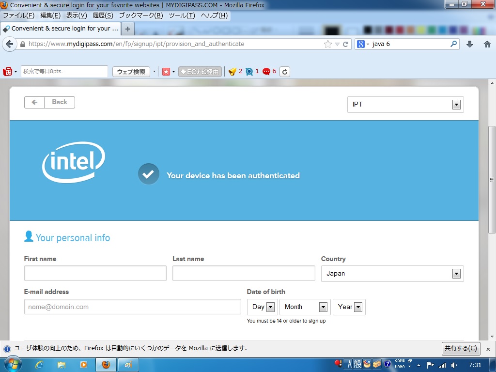Screen dimensions: 496x372
Task: Expand the URL history dropdown arrow
Action: tap(337, 44)
